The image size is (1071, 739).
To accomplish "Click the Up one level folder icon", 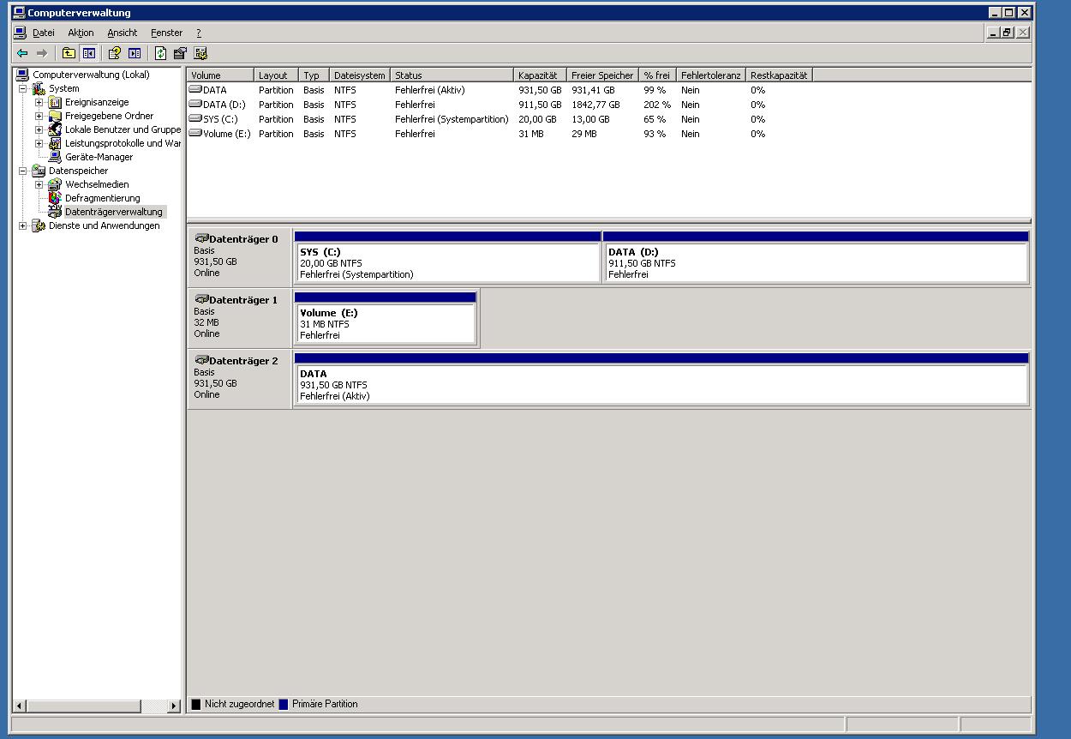I will click(x=69, y=53).
